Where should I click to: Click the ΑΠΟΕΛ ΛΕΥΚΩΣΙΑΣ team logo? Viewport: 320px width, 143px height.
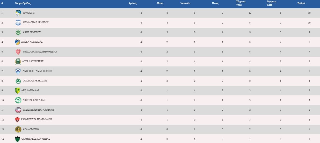pyautogui.click(x=18, y=42)
